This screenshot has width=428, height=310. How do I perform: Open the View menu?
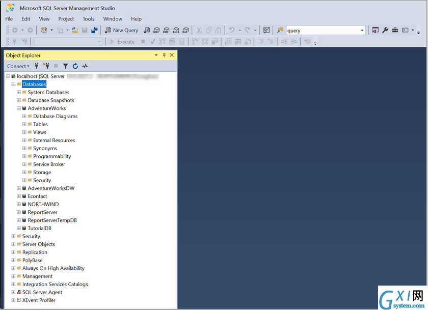(44, 19)
